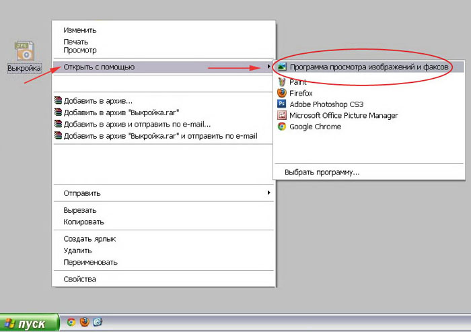471x332 pixels.
Task: Launch Chrome from the quick launch bar
Action: [x=71, y=323]
